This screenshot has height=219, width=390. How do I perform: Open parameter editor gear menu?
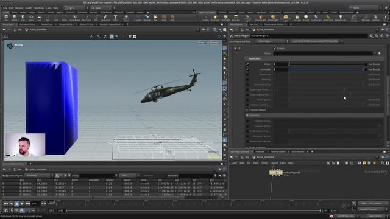tap(371, 36)
